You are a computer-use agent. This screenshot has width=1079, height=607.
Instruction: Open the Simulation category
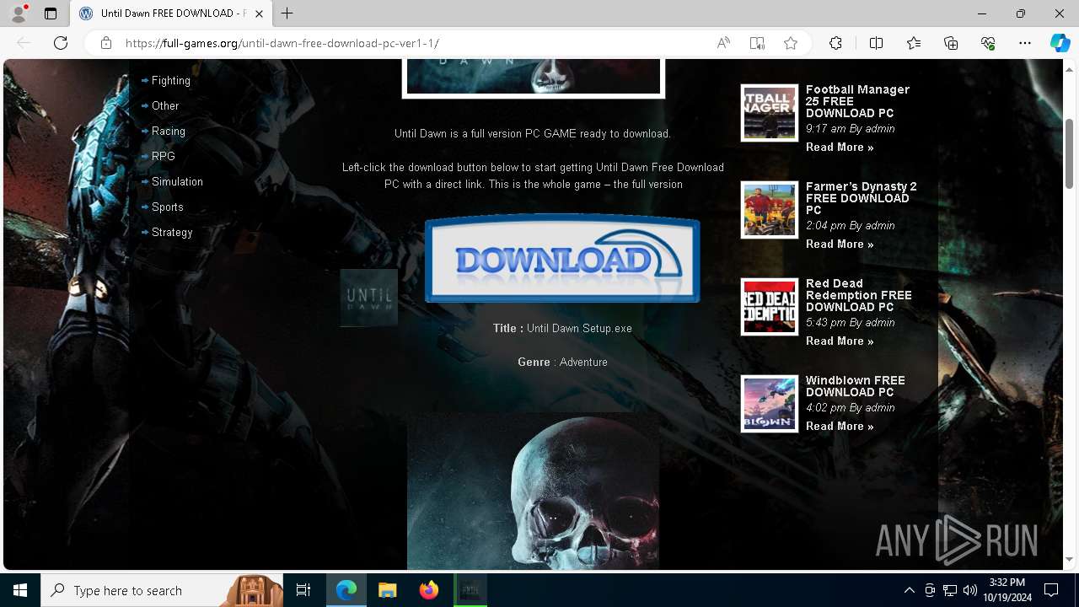(x=177, y=182)
